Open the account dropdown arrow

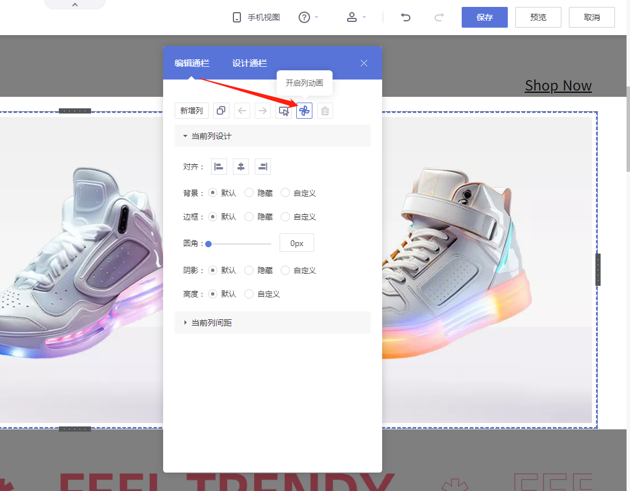pyautogui.click(x=364, y=17)
